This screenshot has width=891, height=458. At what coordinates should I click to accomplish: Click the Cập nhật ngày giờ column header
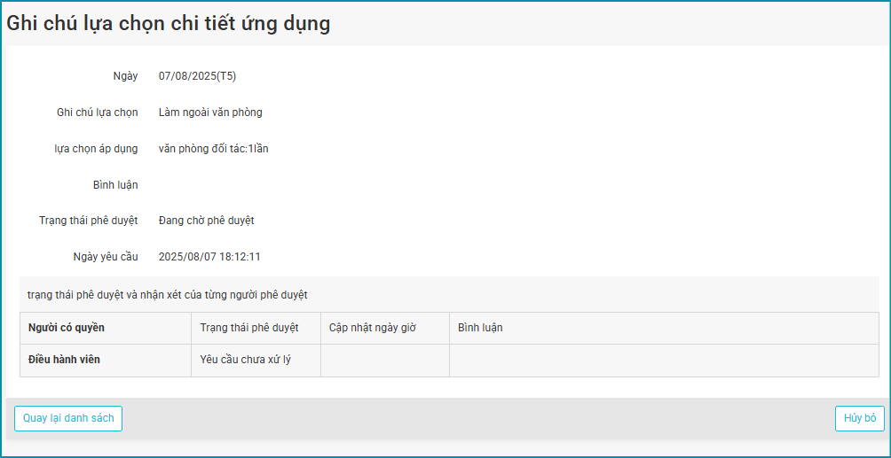pos(373,328)
